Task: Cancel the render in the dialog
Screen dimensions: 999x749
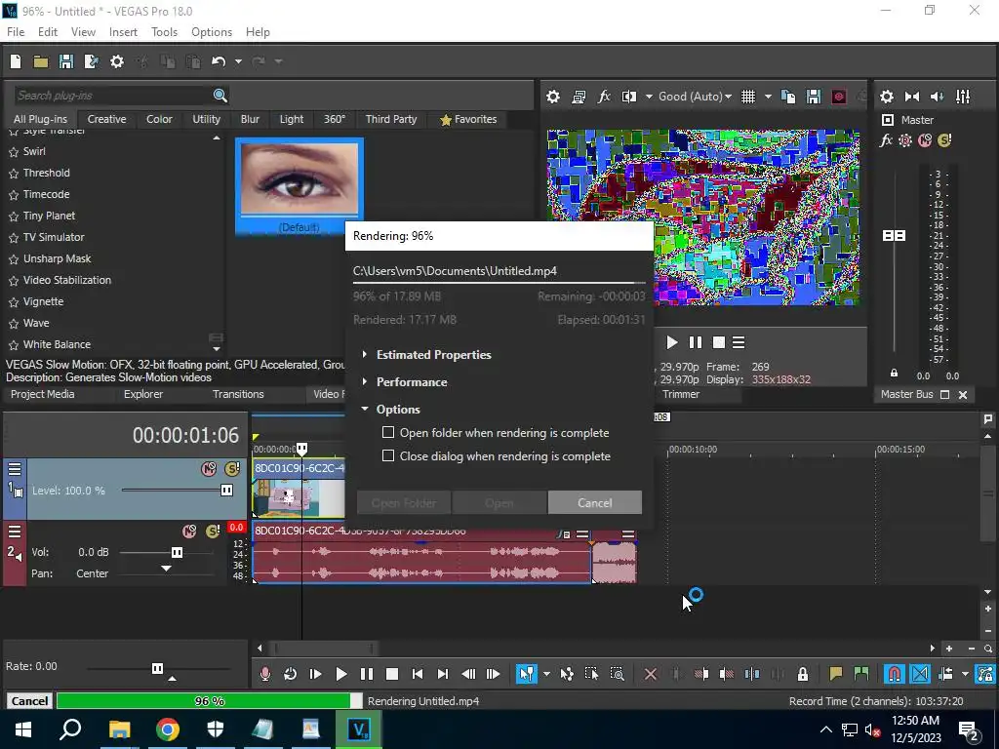Action: pyautogui.click(x=594, y=502)
